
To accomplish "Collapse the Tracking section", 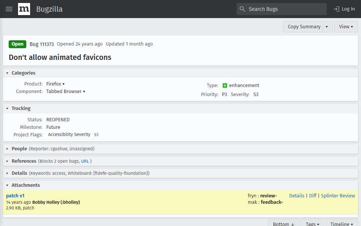I will (7, 108).
